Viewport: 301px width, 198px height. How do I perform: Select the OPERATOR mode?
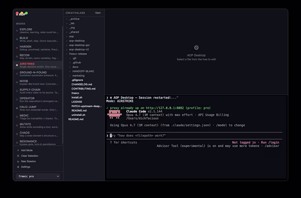click(38, 99)
